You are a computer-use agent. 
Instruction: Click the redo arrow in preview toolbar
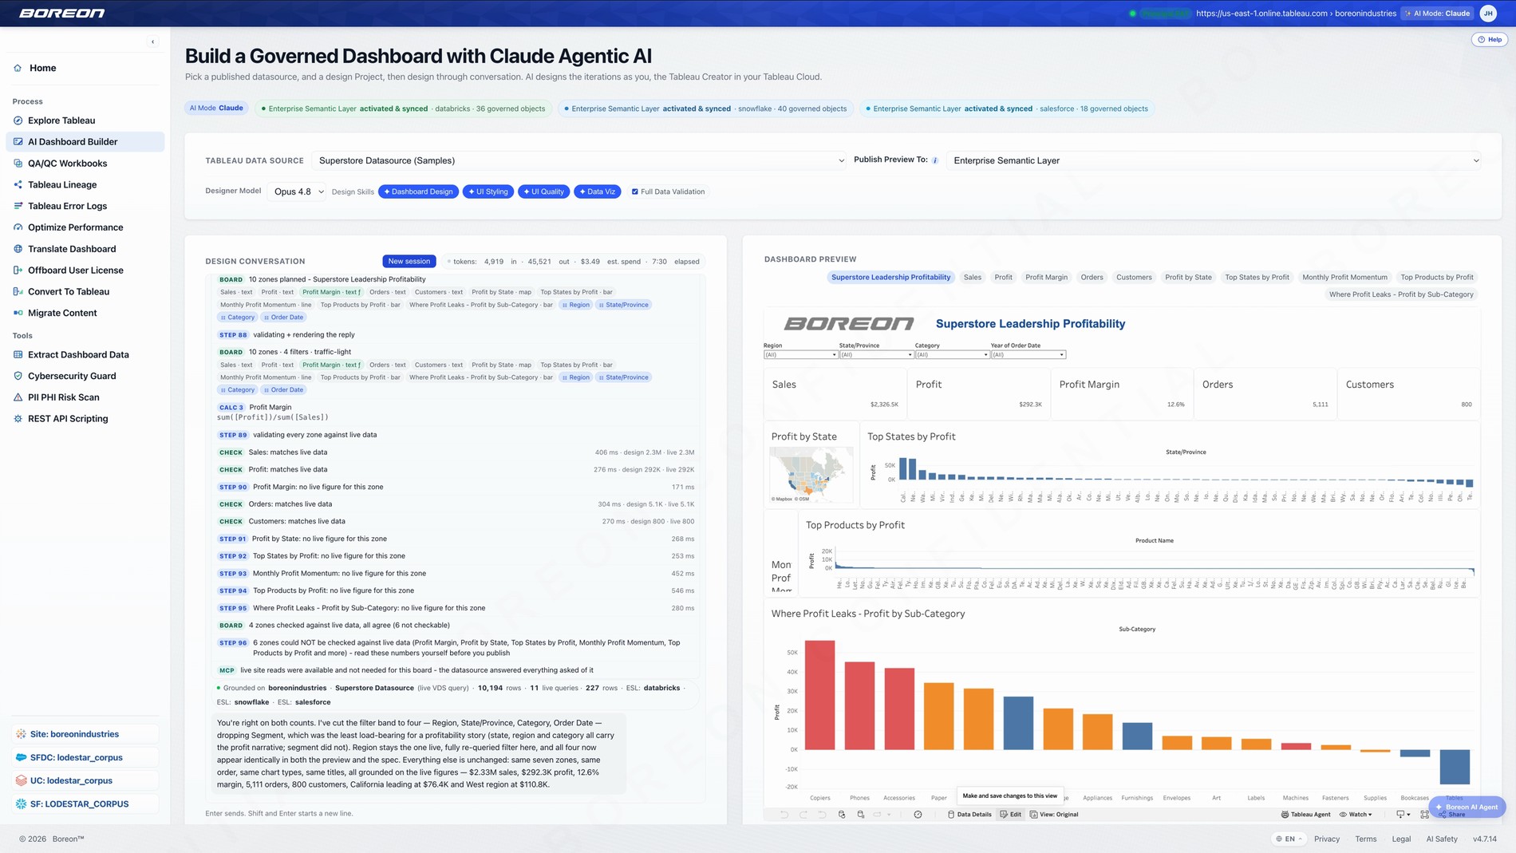[803, 815]
